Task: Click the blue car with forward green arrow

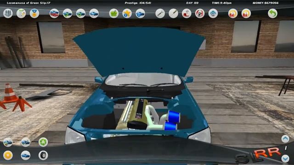Action: (x=68, y=13)
